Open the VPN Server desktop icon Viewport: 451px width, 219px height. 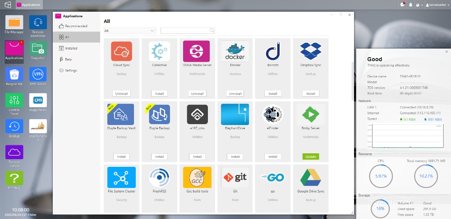pyautogui.click(x=38, y=74)
